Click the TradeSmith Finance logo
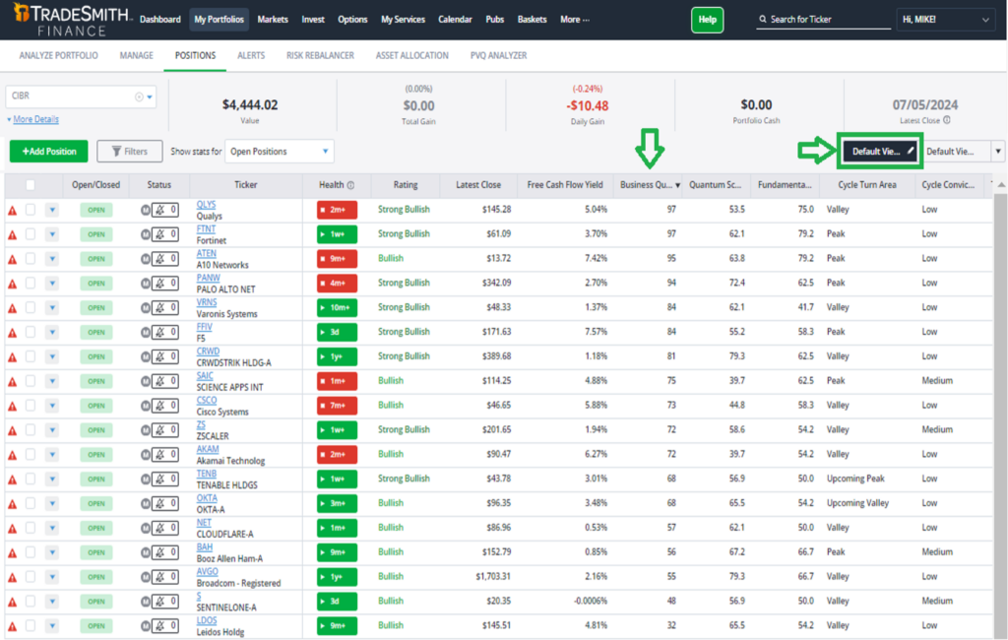 (x=71, y=20)
